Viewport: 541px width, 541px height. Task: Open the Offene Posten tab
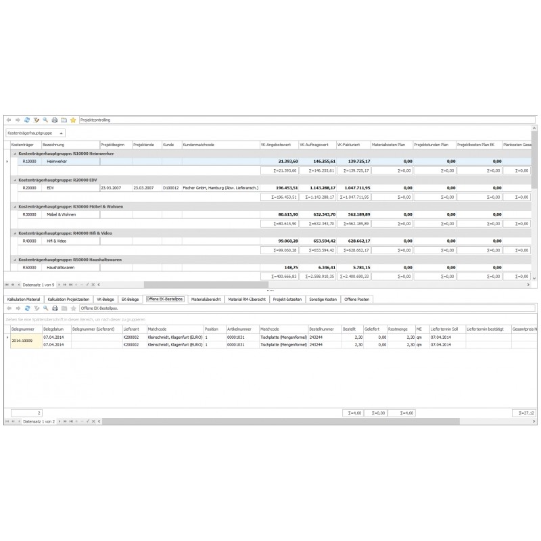[x=357, y=300]
